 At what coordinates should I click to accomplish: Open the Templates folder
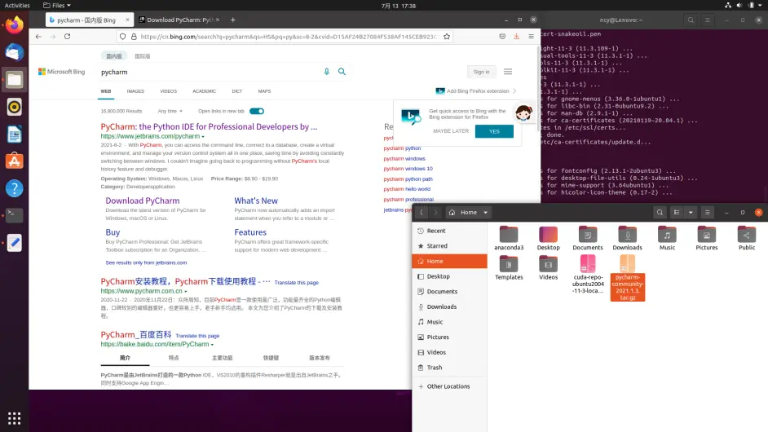pos(509,268)
